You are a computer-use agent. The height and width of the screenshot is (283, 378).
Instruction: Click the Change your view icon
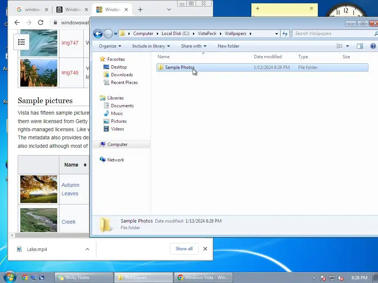point(340,46)
